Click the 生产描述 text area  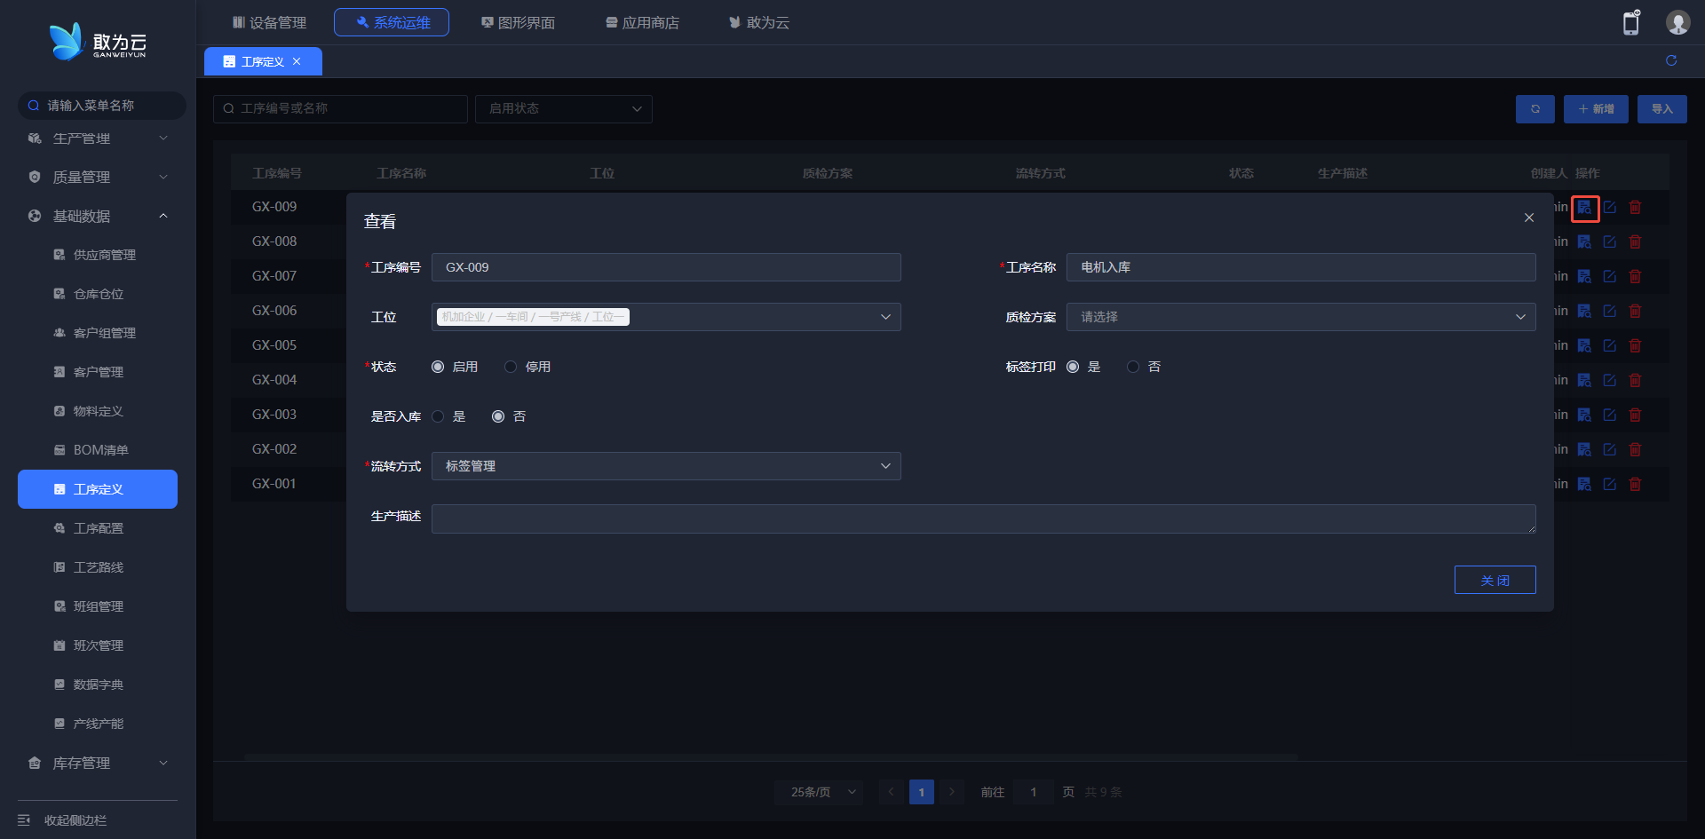click(983, 518)
